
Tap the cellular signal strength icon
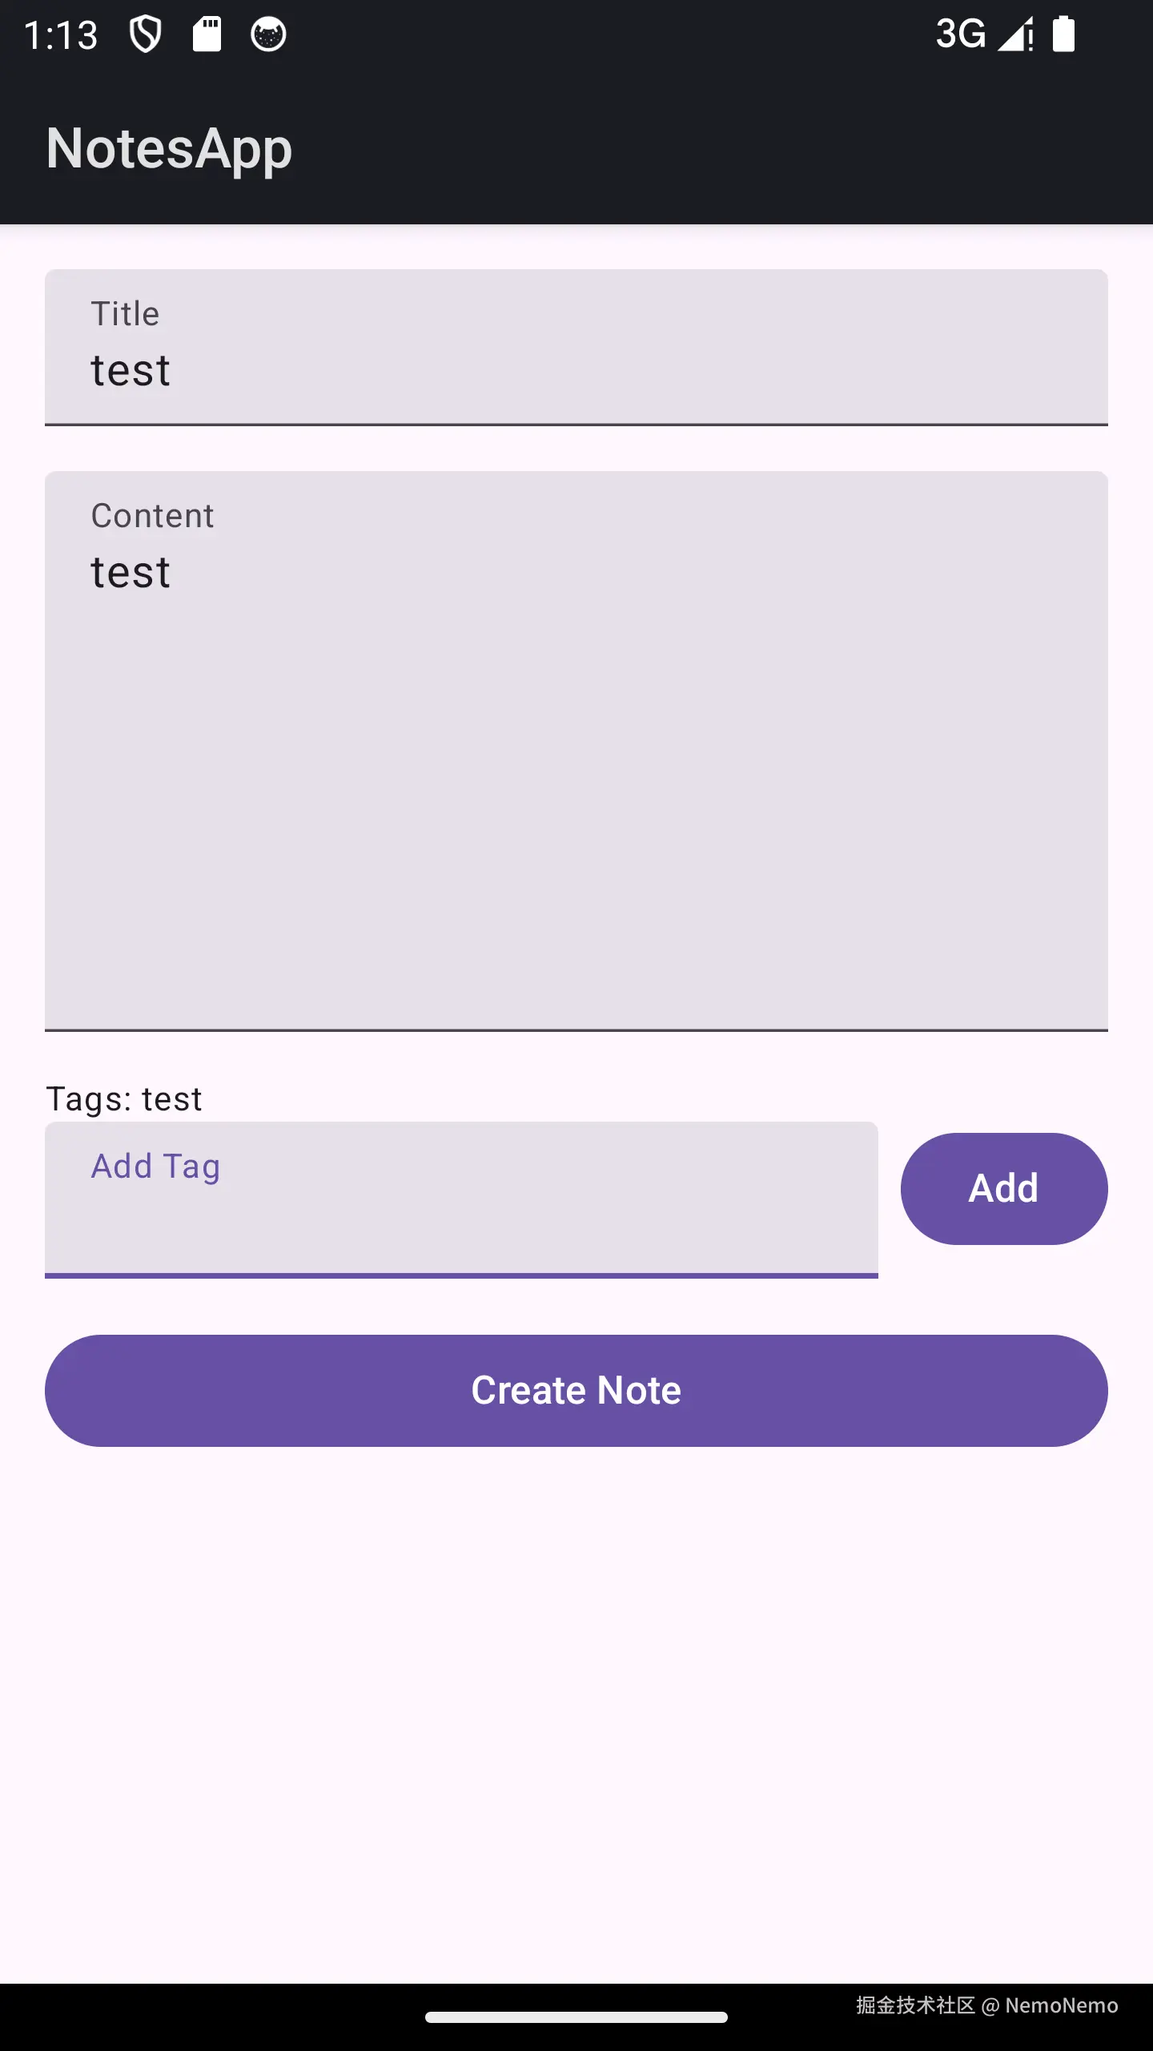tap(1015, 34)
